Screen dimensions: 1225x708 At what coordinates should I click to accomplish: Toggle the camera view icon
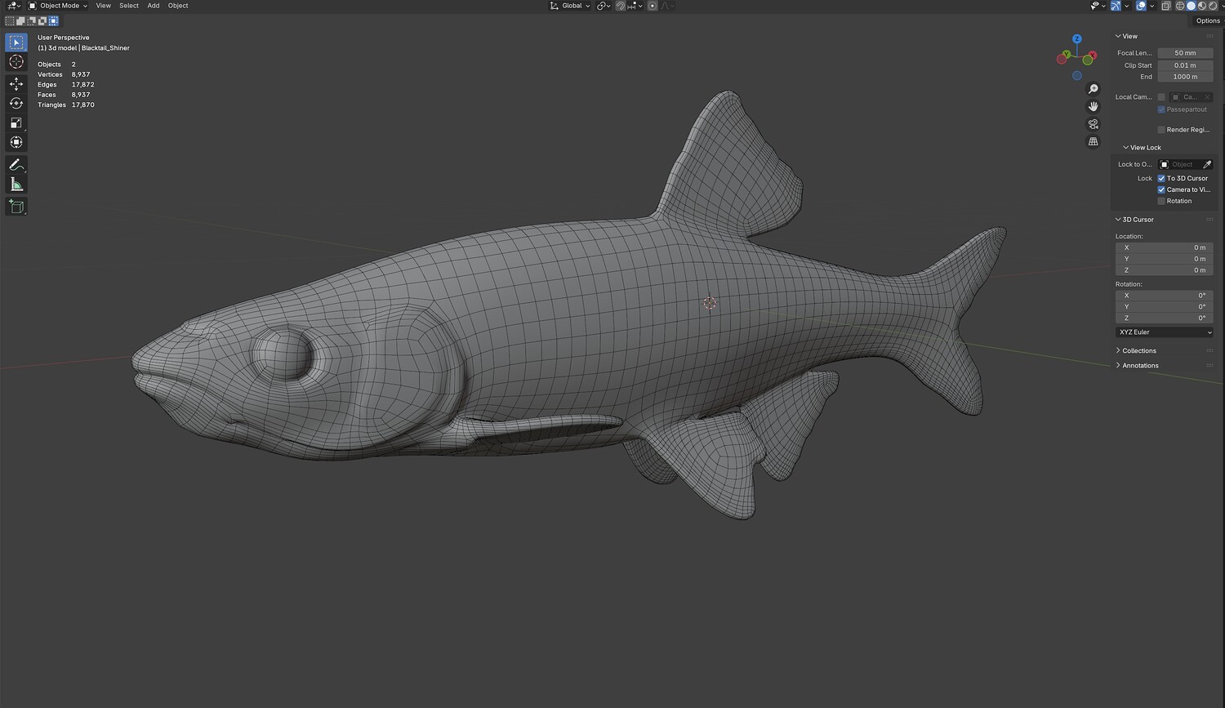[1094, 124]
